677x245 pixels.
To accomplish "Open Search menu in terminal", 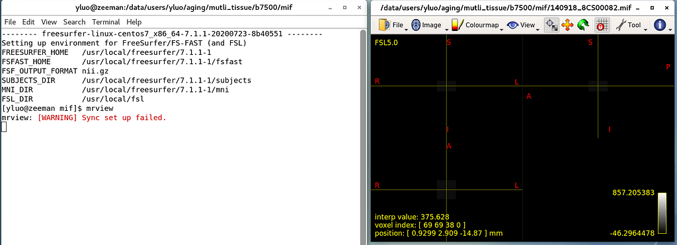I will point(74,22).
